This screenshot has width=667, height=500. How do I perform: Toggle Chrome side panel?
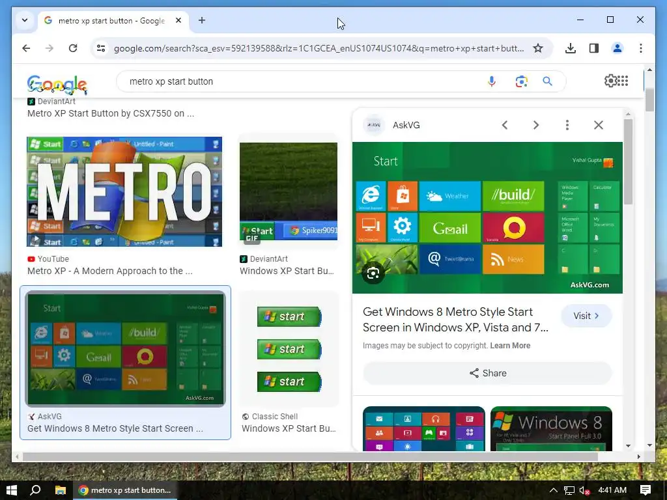594,48
